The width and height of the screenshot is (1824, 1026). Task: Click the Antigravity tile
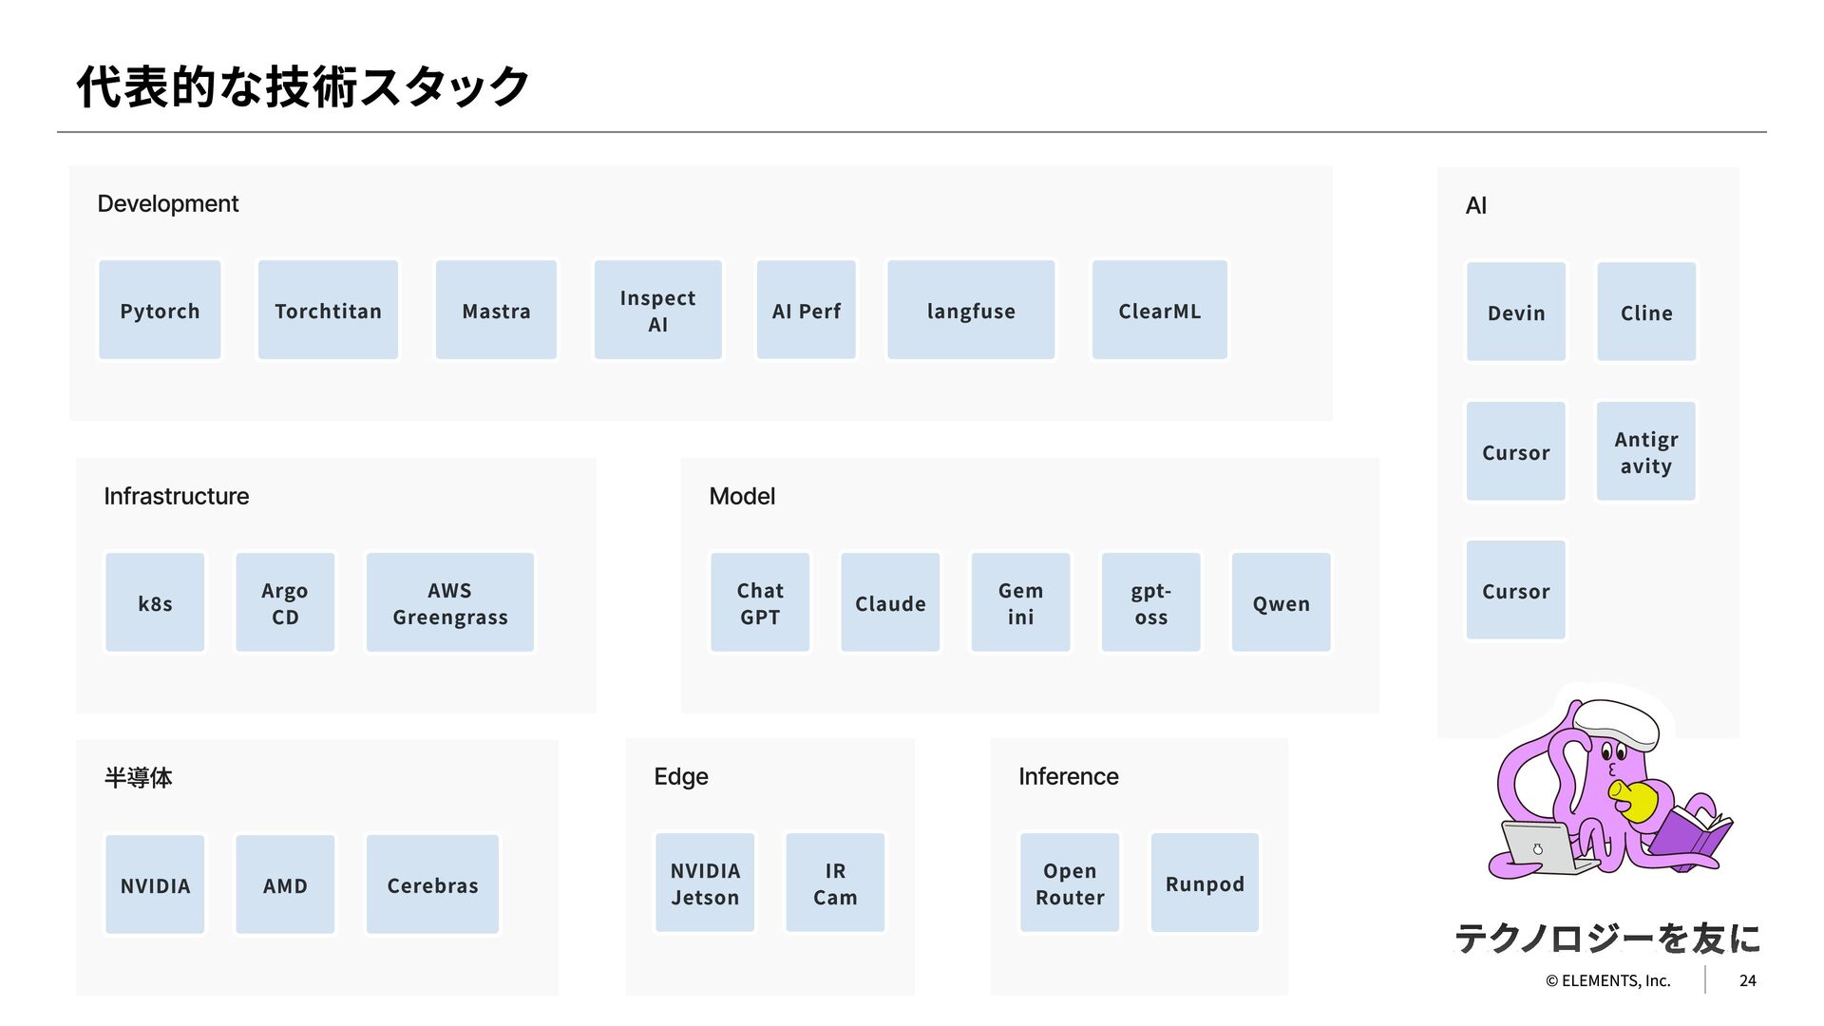pyautogui.click(x=1645, y=452)
